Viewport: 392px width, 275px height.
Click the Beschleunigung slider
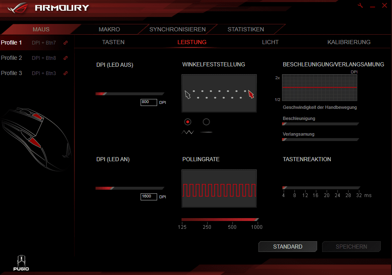click(x=320, y=124)
